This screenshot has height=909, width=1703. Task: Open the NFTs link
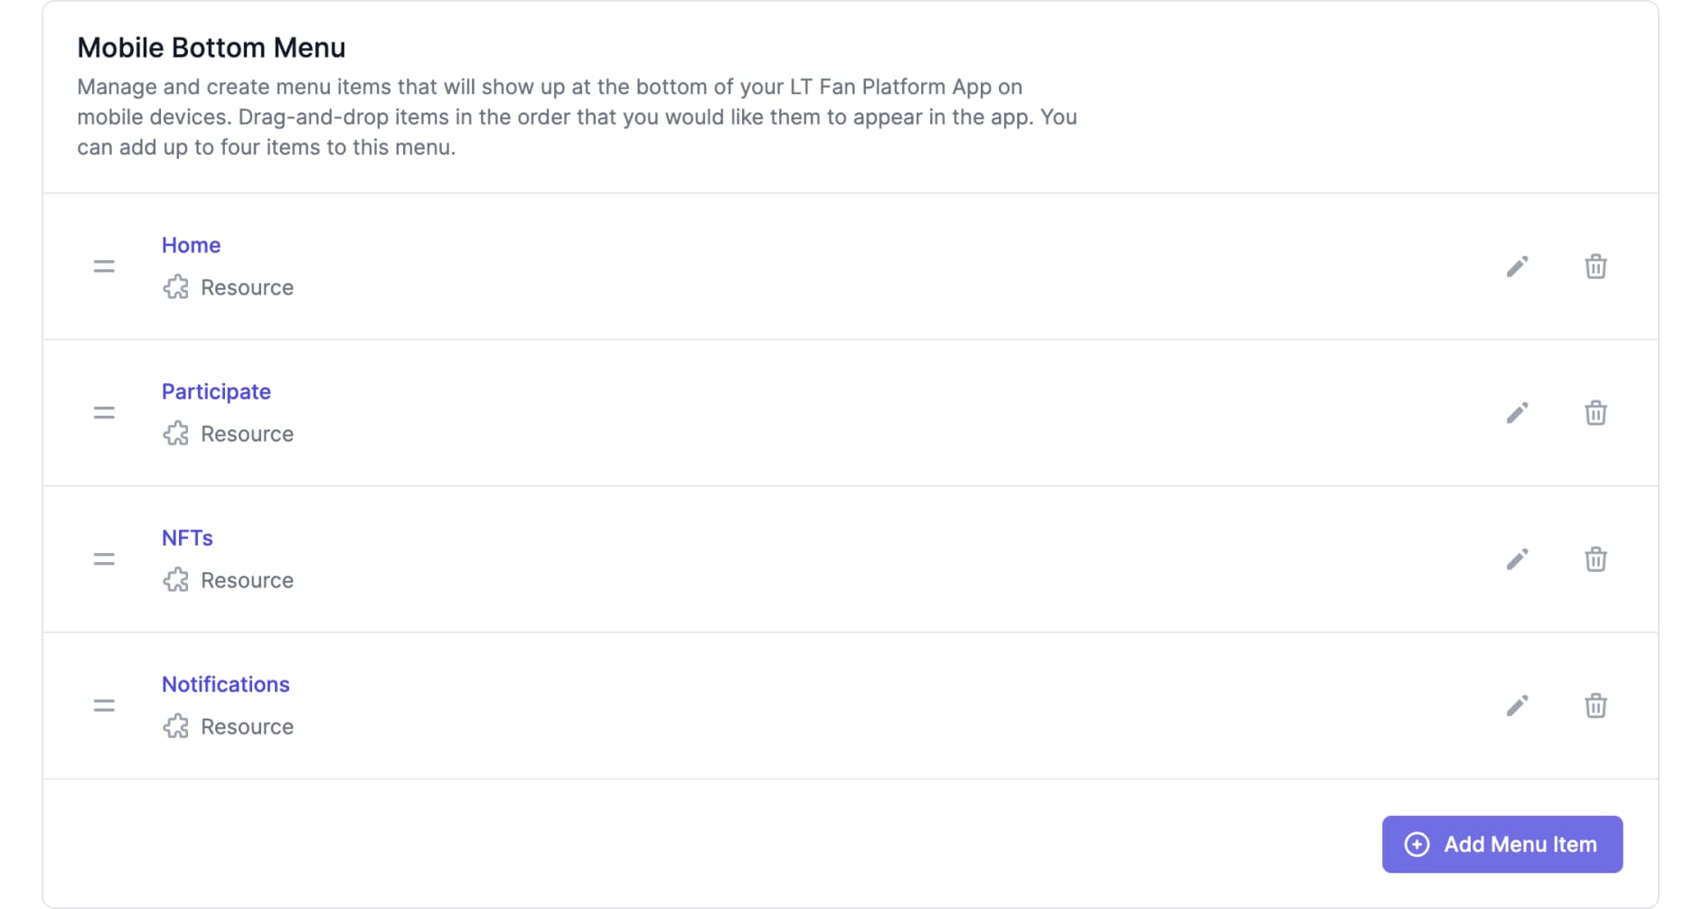coord(187,538)
